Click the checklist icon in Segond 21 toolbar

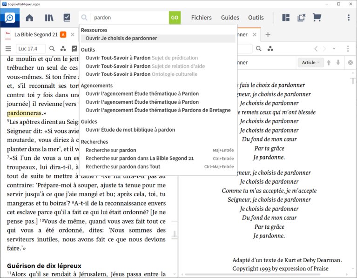[x=74, y=49]
